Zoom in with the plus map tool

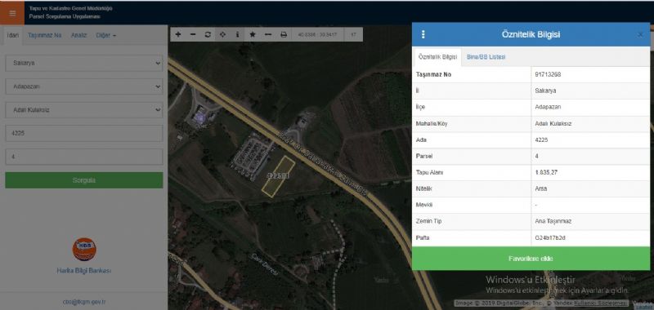pyautogui.click(x=178, y=34)
